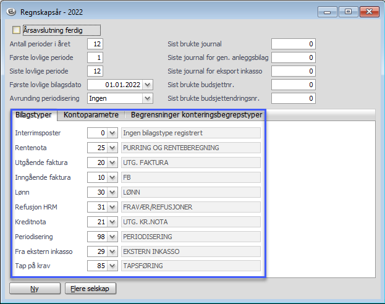This screenshot has width=385, height=304.
Task: Open the Lønn bilagstype dropdown
Action: [x=112, y=192]
